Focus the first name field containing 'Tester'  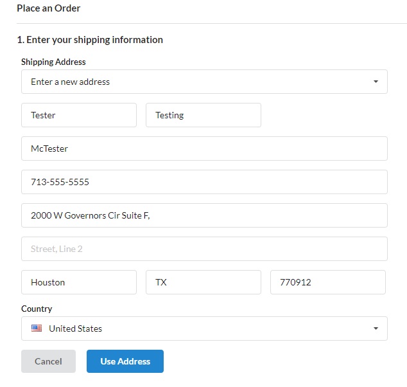click(x=79, y=116)
